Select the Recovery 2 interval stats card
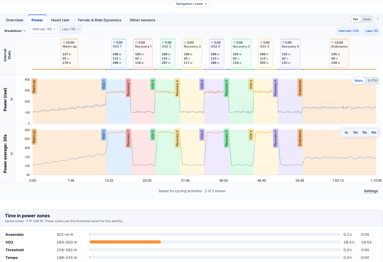Viewport: 383px width, 262px height. point(192,53)
